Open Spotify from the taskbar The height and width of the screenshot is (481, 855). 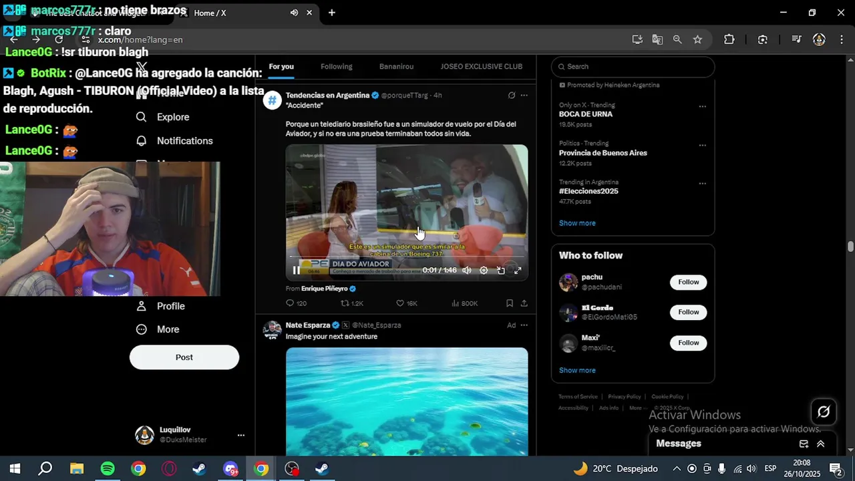[x=108, y=469]
